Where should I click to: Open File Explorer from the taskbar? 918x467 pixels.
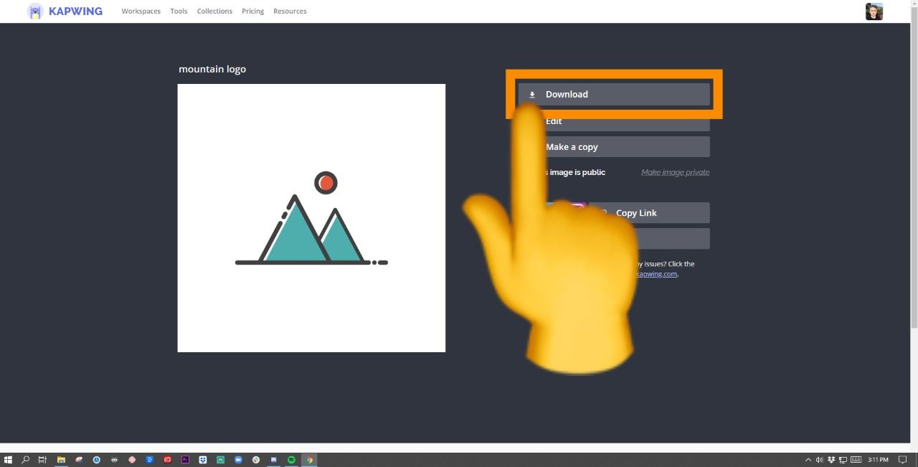(x=61, y=460)
